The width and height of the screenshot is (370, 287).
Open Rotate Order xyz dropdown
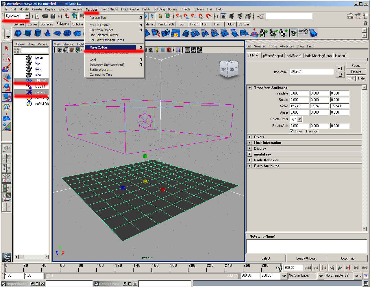click(299, 119)
